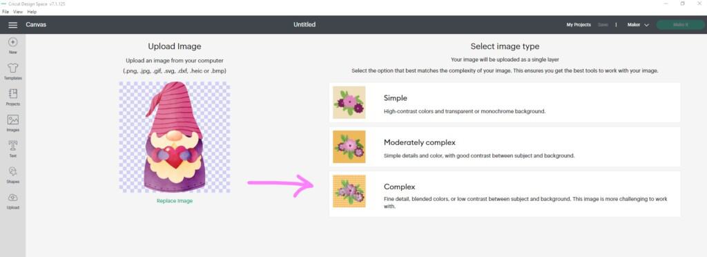The image size is (707, 257).
Task: Open the Images sidebar icon
Action: (12, 120)
